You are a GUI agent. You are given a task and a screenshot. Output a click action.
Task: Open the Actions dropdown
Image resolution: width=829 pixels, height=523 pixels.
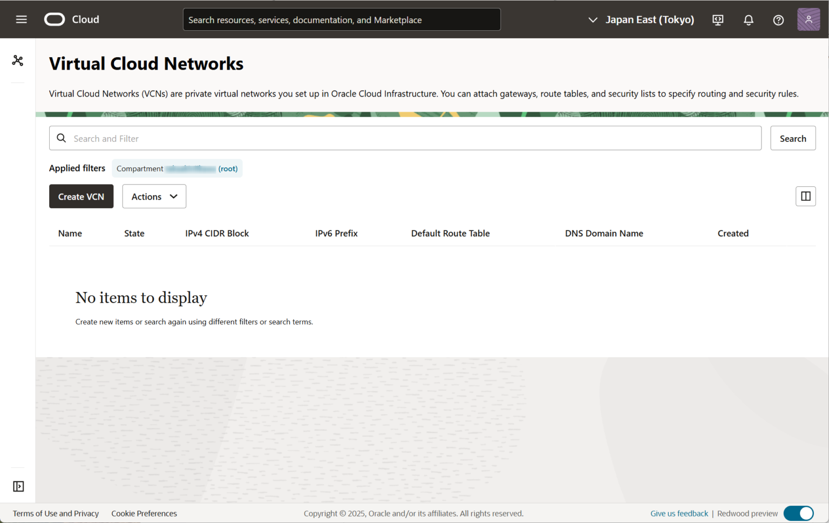point(154,196)
